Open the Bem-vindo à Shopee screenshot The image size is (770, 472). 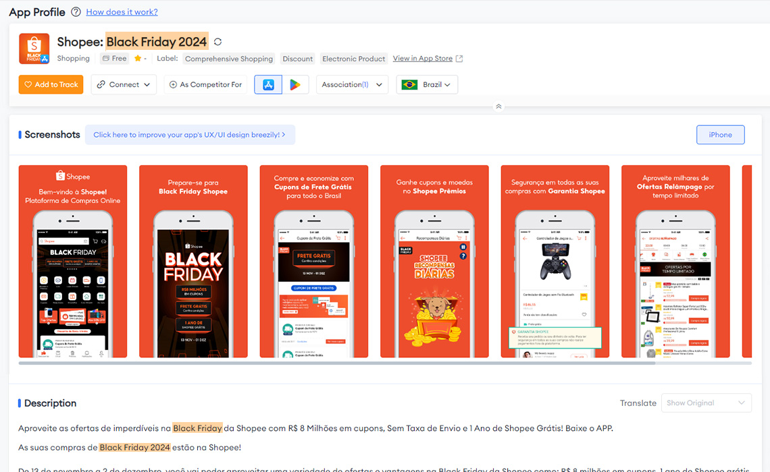pyautogui.click(x=73, y=261)
